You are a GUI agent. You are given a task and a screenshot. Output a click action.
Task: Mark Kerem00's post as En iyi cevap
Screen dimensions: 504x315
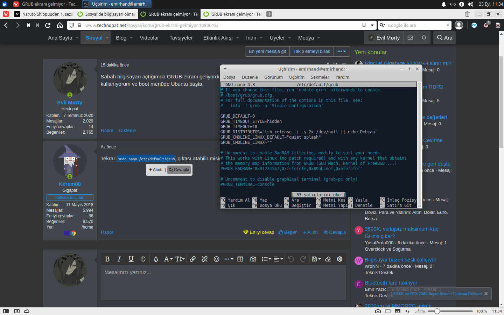pos(259,232)
